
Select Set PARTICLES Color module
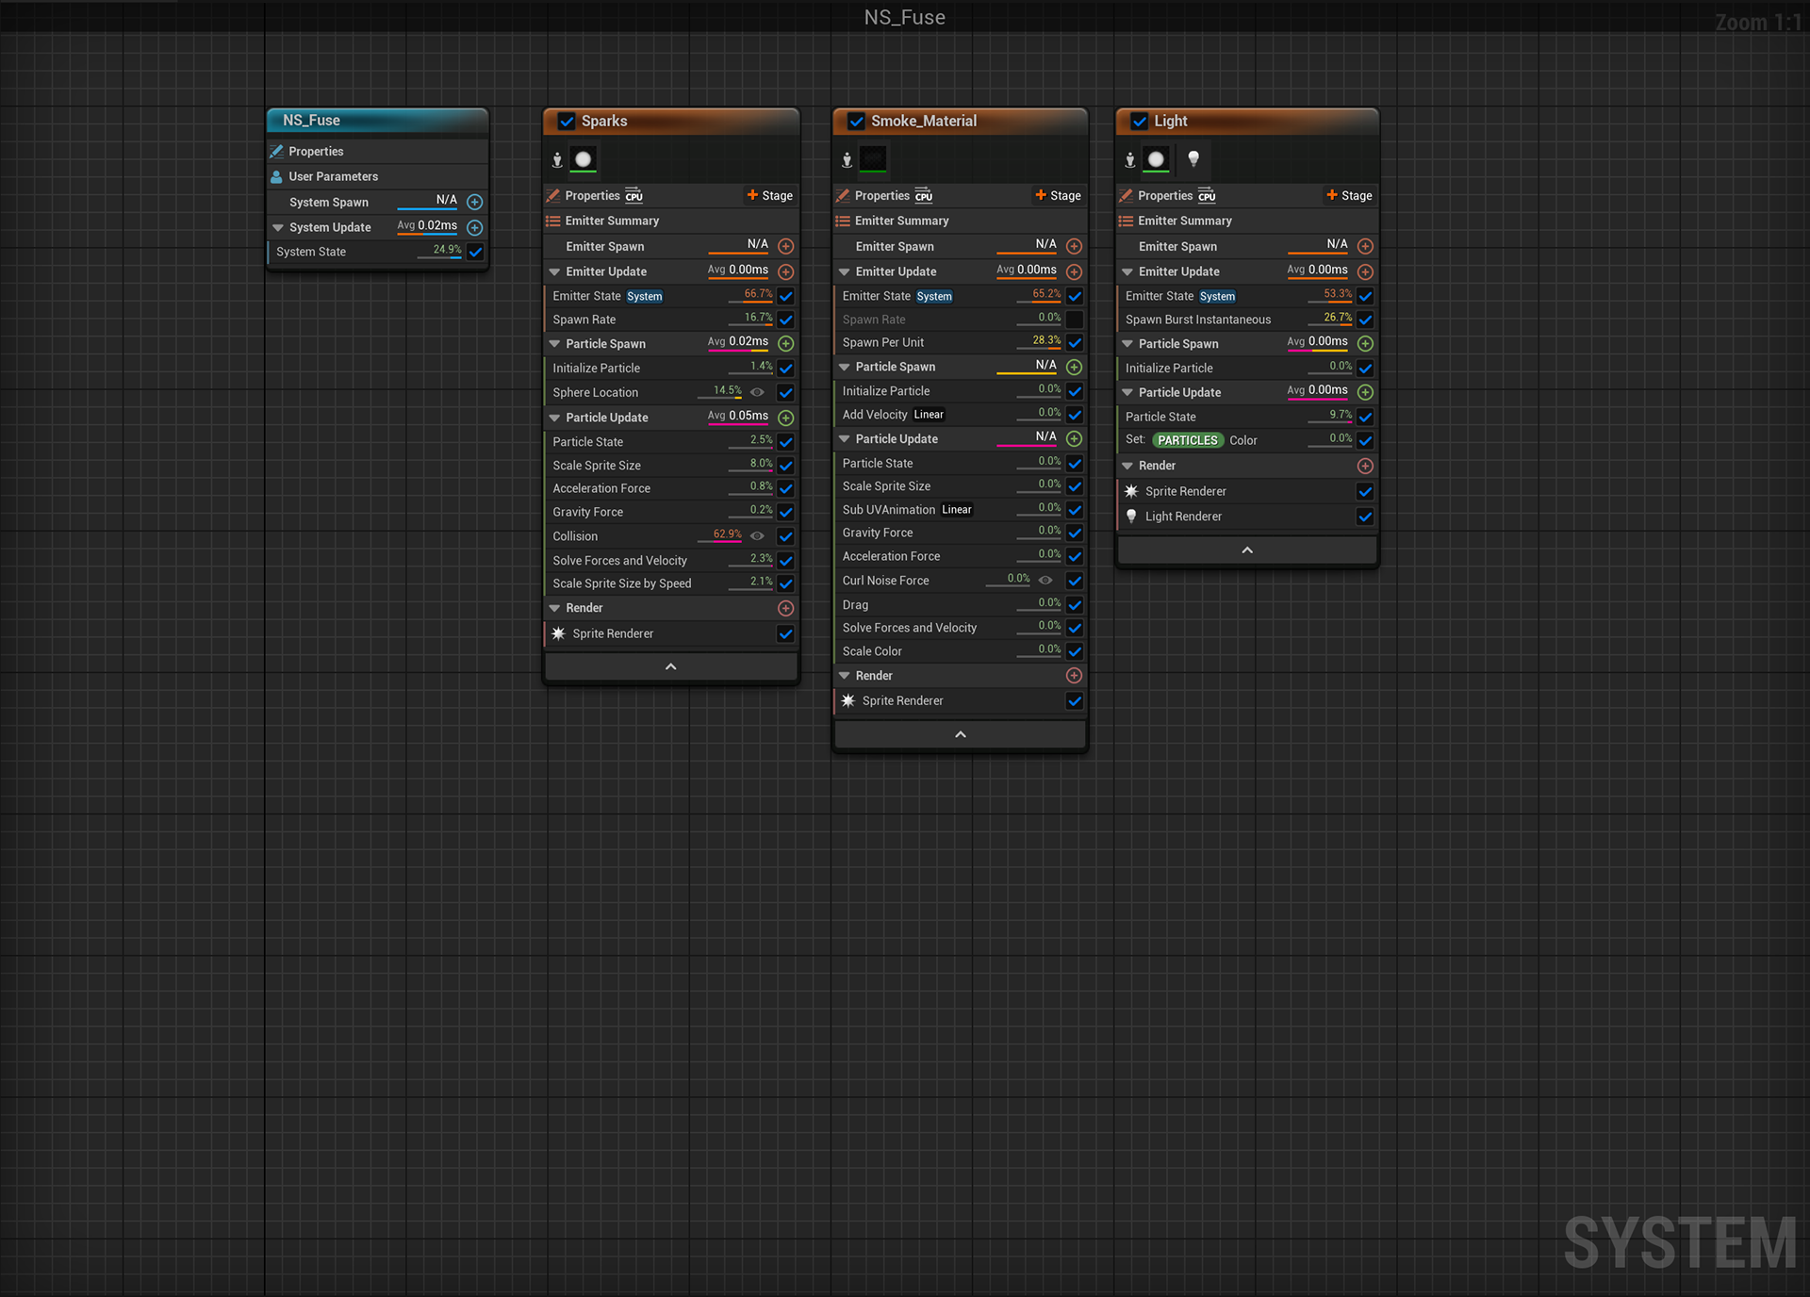[1247, 440]
